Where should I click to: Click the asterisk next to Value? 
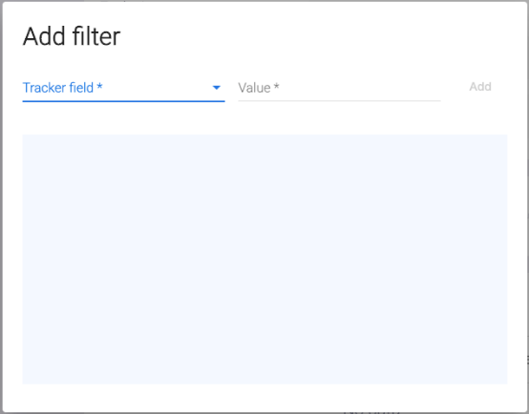276,86
